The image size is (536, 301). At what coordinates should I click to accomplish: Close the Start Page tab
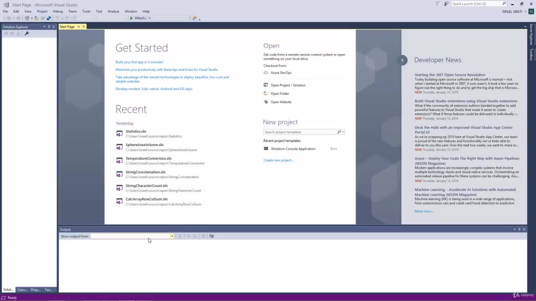[84, 27]
